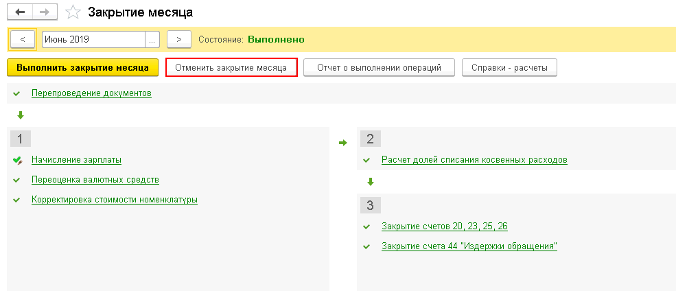Go to next month with > button
This screenshot has width=676, height=291.
(x=179, y=40)
